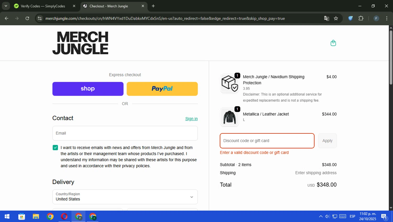Screen dimensions: 393x222
Task: Pay with PayPal express checkout
Action: [162, 89]
